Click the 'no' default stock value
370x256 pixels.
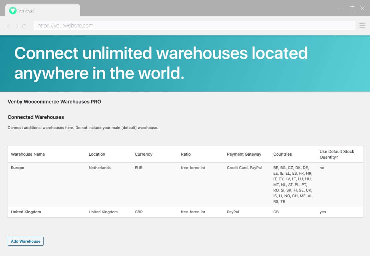[322, 168]
